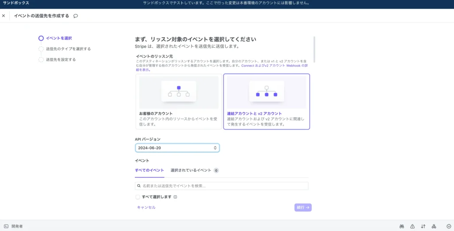Click the info icon beside すべて選択します
Image resolution: width=454 pixels, height=231 pixels.
tap(176, 197)
